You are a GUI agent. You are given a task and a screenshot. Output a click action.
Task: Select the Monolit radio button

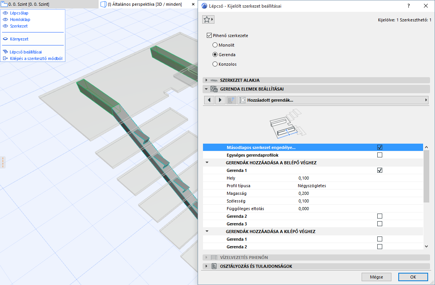215,45
